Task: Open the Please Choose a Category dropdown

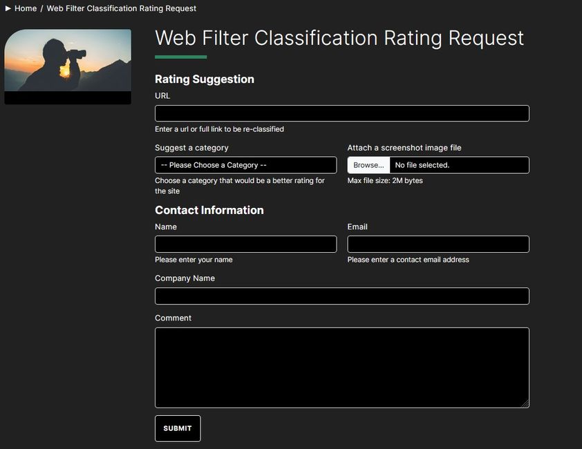Action: coord(245,165)
